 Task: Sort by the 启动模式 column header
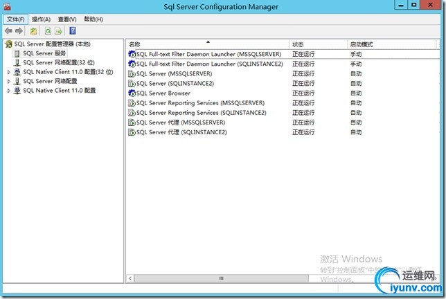392,44
